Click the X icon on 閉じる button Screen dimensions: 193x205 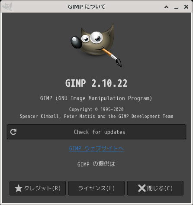[x=142, y=189]
